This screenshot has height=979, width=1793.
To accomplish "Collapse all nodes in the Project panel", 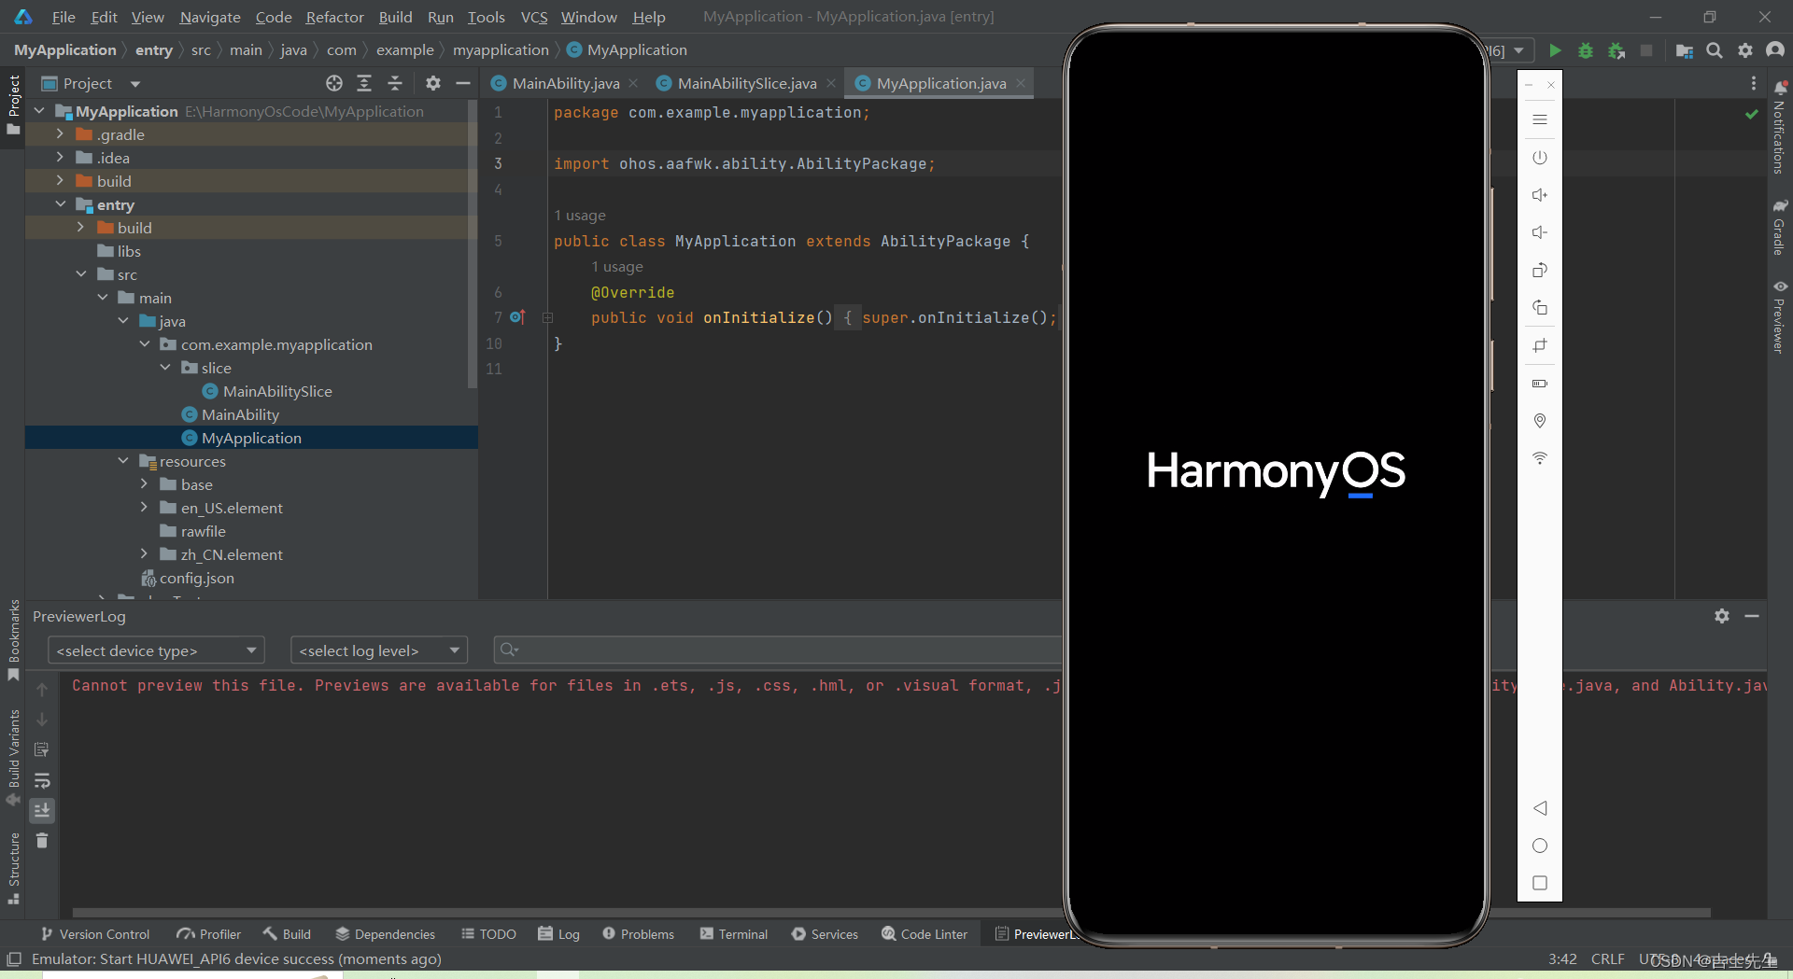I will click(395, 83).
